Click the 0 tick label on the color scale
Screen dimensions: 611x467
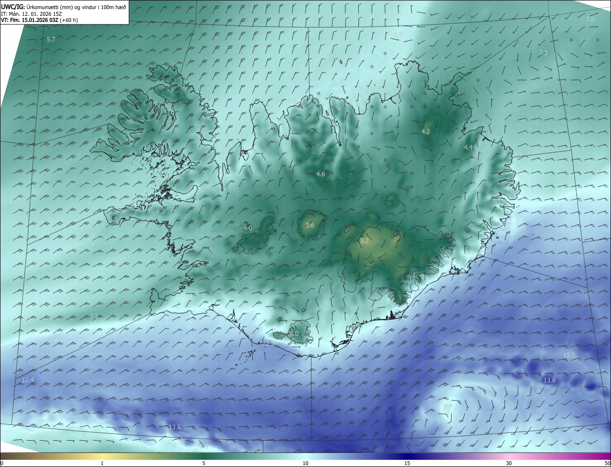(2, 463)
